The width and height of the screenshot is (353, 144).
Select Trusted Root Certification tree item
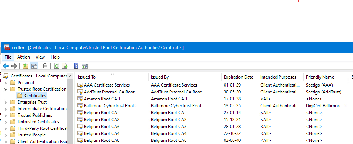click(42, 89)
